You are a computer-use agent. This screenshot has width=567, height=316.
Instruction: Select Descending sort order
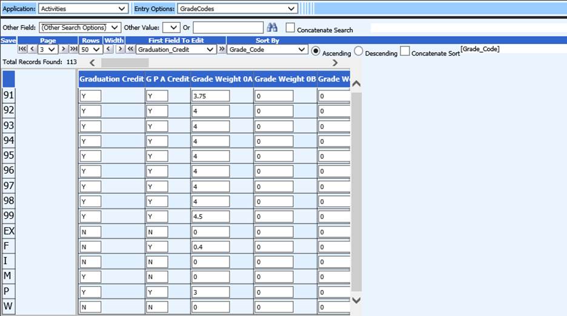coord(359,51)
